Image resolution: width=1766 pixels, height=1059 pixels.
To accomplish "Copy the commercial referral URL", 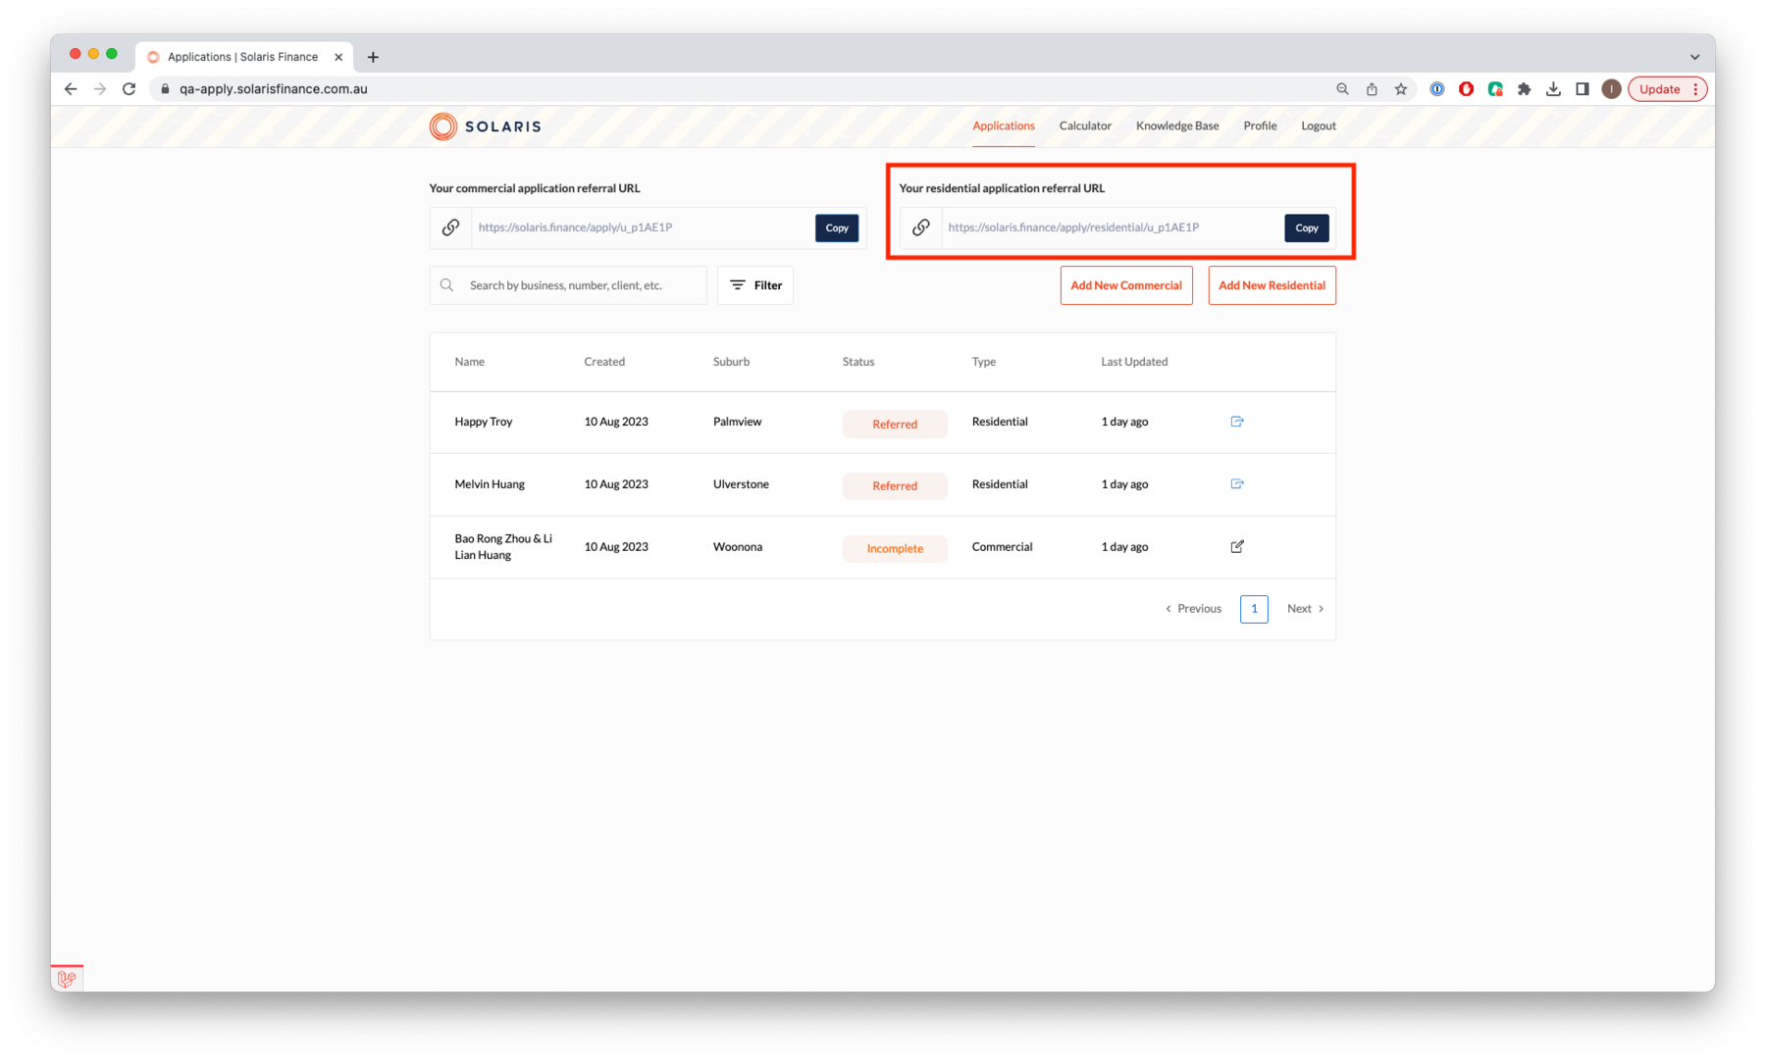I will pos(837,227).
